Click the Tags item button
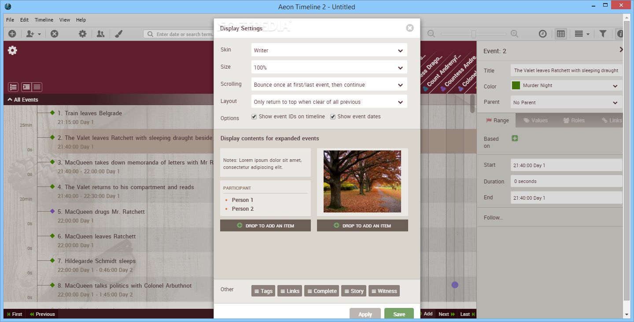634x322 pixels. pos(263,291)
